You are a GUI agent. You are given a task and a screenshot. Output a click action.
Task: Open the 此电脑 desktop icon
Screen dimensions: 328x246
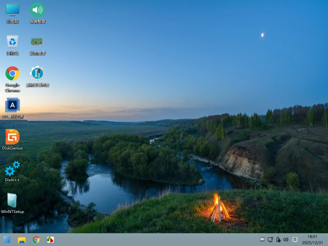[12, 10]
